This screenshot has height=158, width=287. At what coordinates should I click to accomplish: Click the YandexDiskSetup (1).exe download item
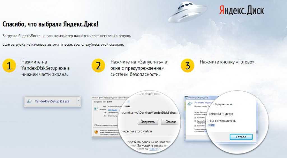tap(52, 101)
